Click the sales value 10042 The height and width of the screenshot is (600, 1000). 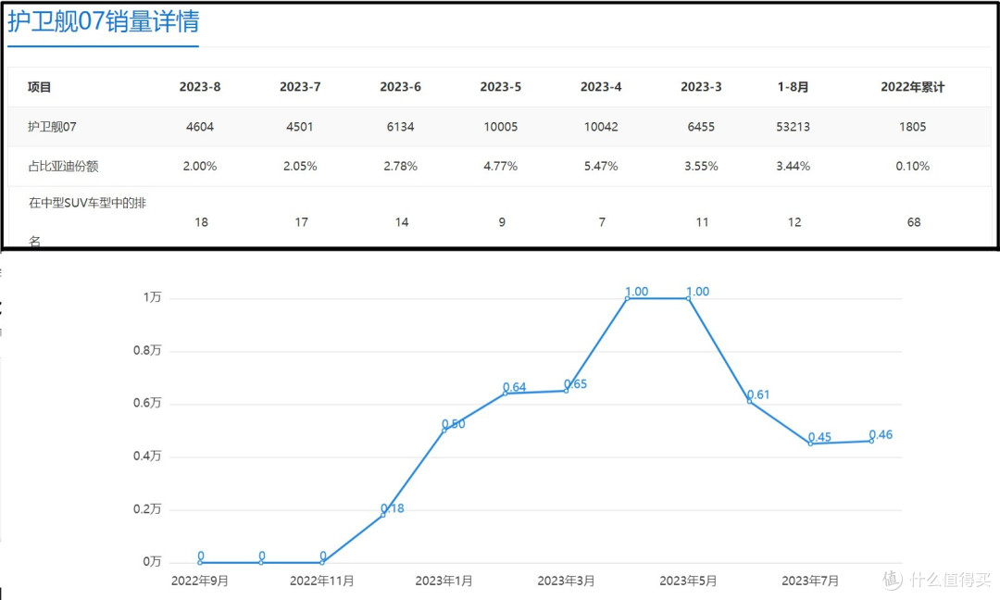[x=601, y=126]
